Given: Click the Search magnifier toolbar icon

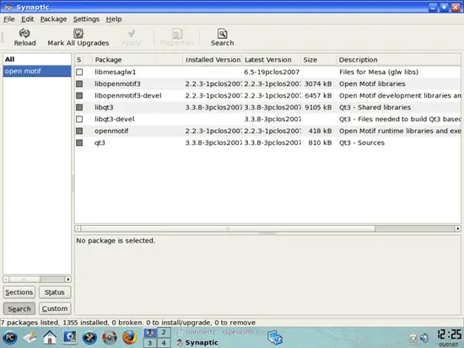Looking at the screenshot, I should click(222, 34).
